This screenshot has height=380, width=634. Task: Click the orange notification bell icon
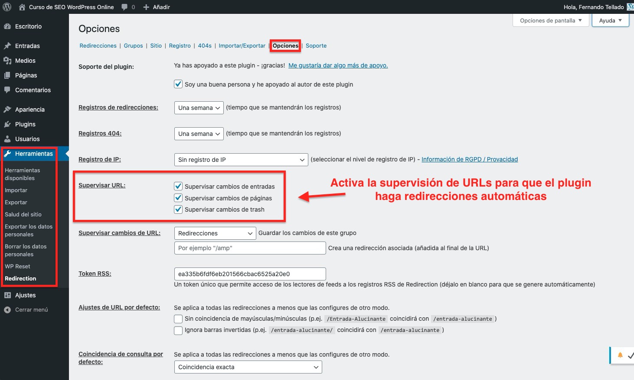tap(620, 355)
